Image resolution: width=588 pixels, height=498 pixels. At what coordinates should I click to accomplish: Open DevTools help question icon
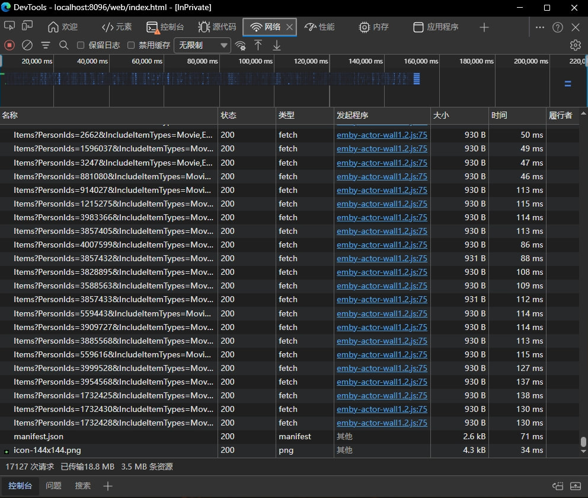click(x=558, y=27)
